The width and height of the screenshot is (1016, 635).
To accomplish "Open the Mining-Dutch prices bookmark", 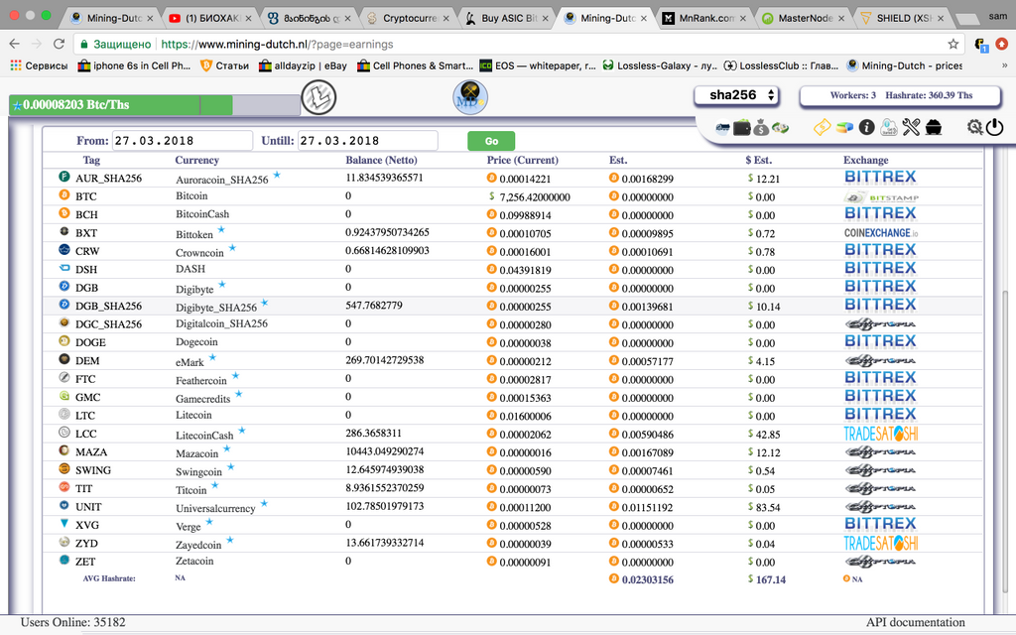I will [x=904, y=65].
